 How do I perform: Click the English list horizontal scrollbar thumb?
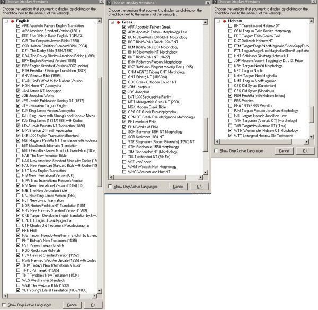click(43, 296)
